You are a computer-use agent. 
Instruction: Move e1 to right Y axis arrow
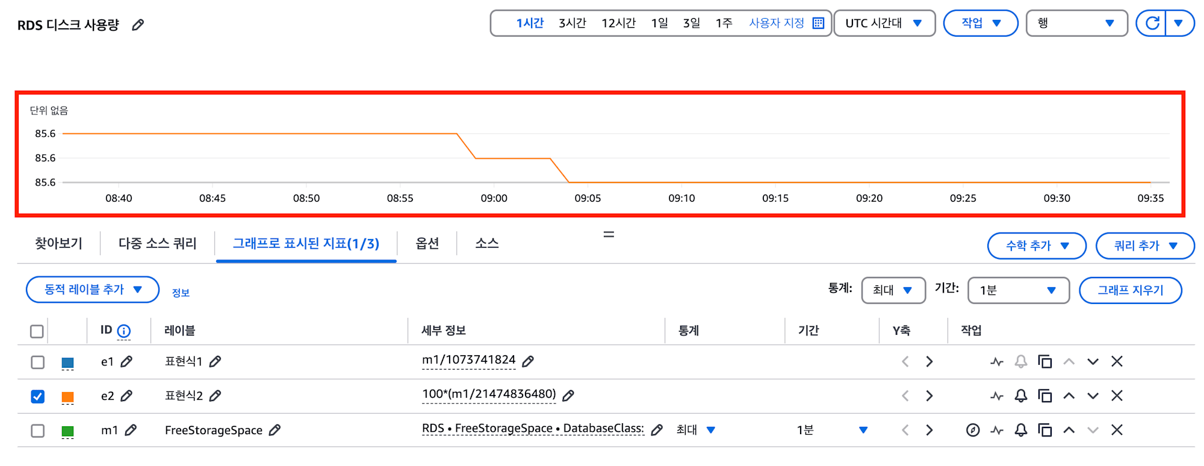[929, 361]
